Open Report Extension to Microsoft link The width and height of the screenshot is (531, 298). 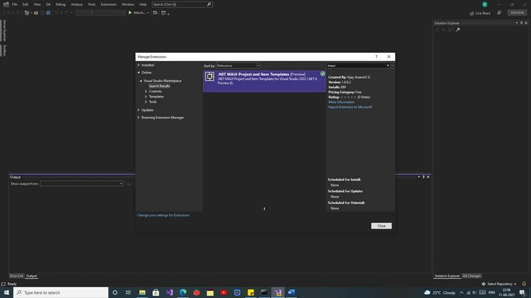pyautogui.click(x=350, y=107)
